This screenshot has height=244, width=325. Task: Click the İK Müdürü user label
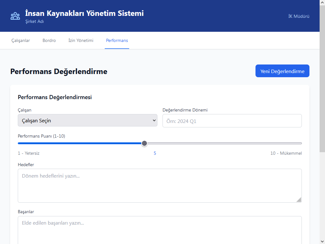click(x=299, y=17)
